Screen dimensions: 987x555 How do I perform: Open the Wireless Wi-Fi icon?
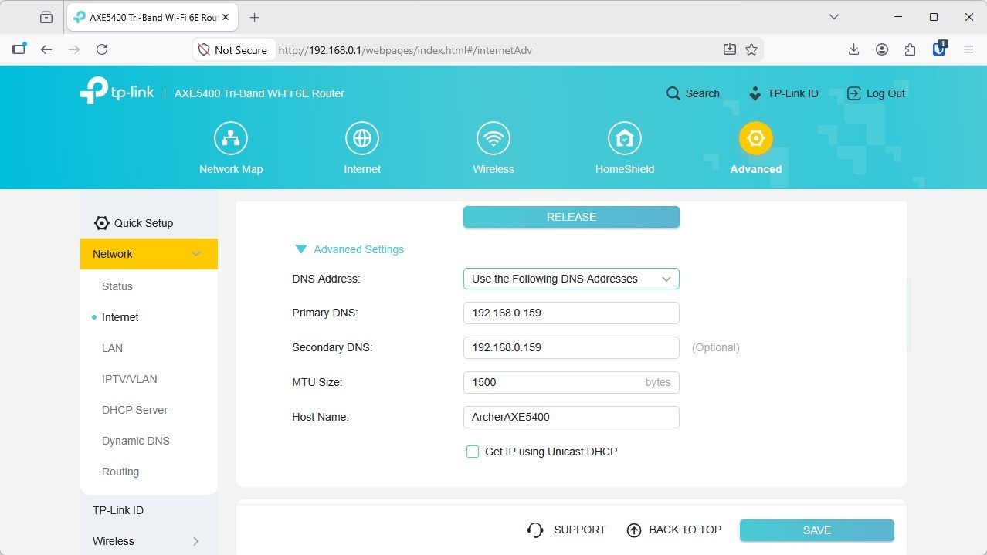click(x=493, y=138)
